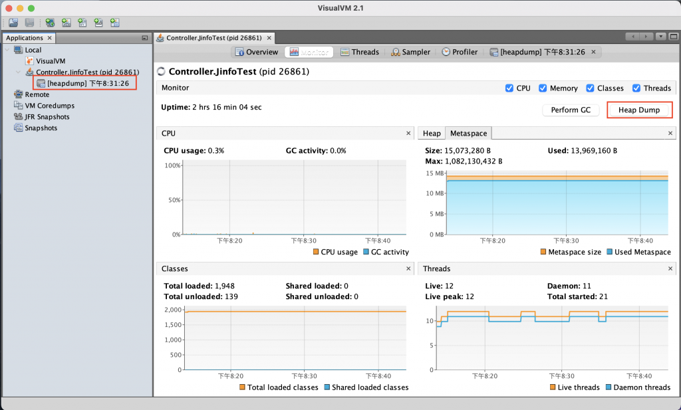
Task: Open the document list dropdown arrow
Action: pyautogui.click(x=661, y=37)
